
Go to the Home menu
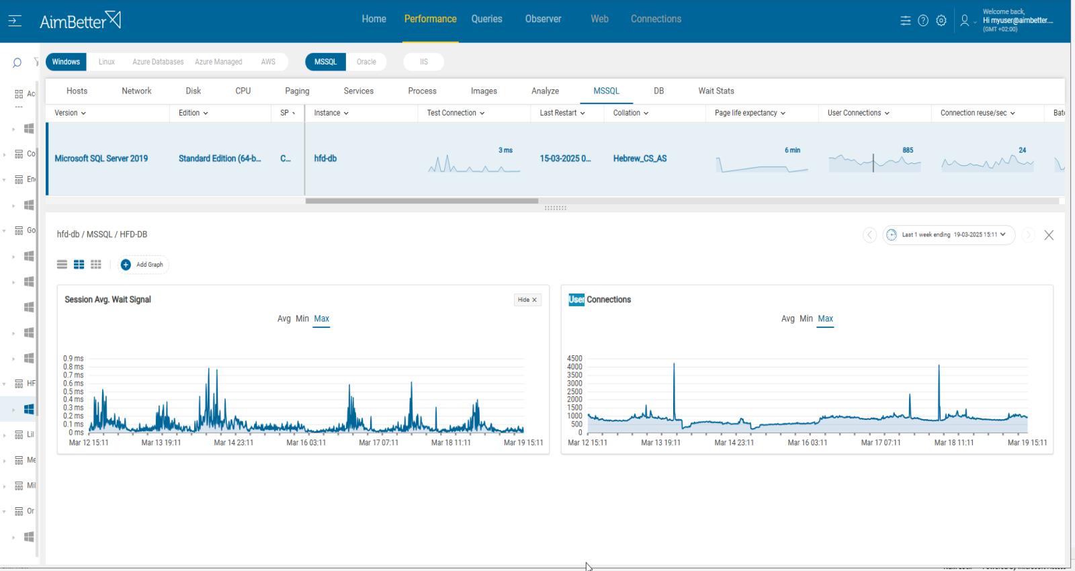click(x=374, y=19)
